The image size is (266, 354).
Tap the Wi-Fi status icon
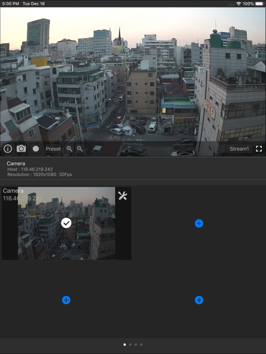coord(238,4)
